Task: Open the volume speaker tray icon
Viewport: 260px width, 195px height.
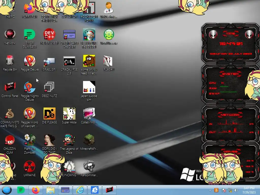Action: [x=236, y=190]
